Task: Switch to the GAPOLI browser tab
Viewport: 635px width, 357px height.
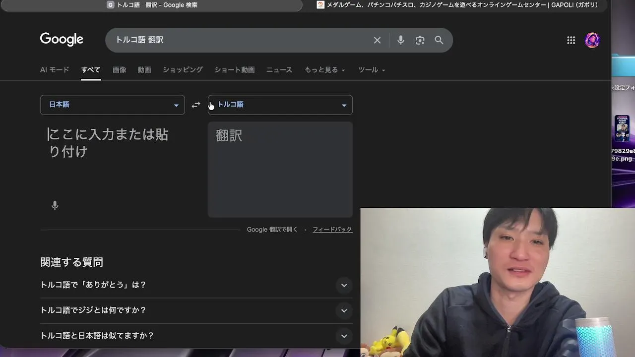Action: pos(457,5)
